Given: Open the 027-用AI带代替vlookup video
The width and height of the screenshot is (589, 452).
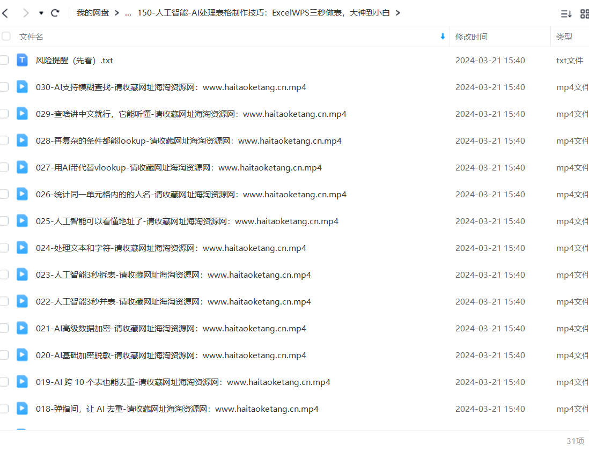Looking at the screenshot, I should (x=179, y=168).
